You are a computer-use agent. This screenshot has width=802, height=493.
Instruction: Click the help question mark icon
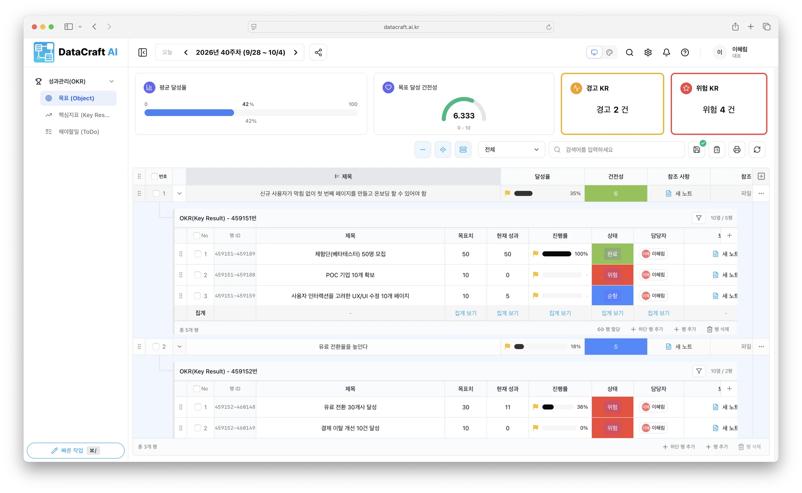tap(685, 52)
